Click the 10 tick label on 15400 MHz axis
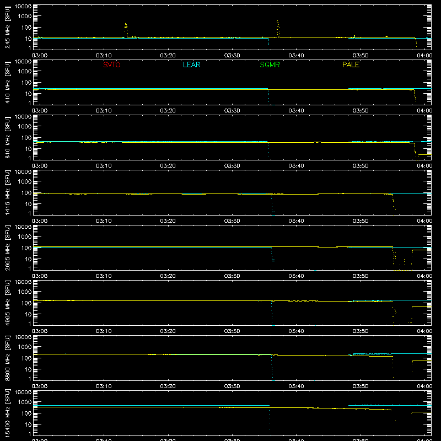The height and width of the screenshot is (441, 441). point(28,424)
